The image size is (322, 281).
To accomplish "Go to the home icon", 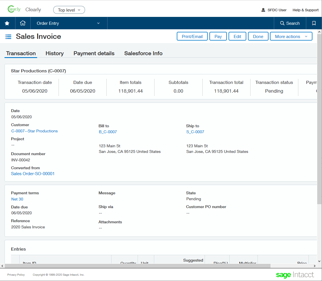I will point(23,23).
